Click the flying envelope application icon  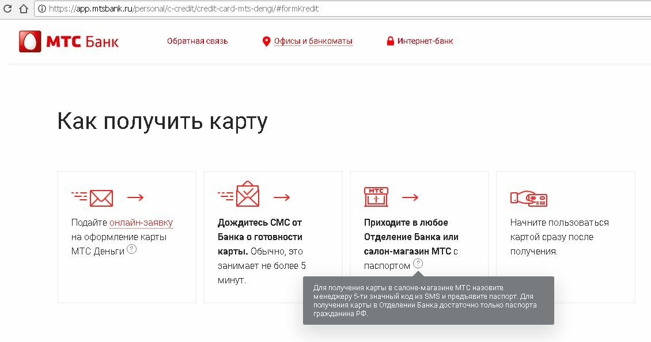tap(92, 198)
